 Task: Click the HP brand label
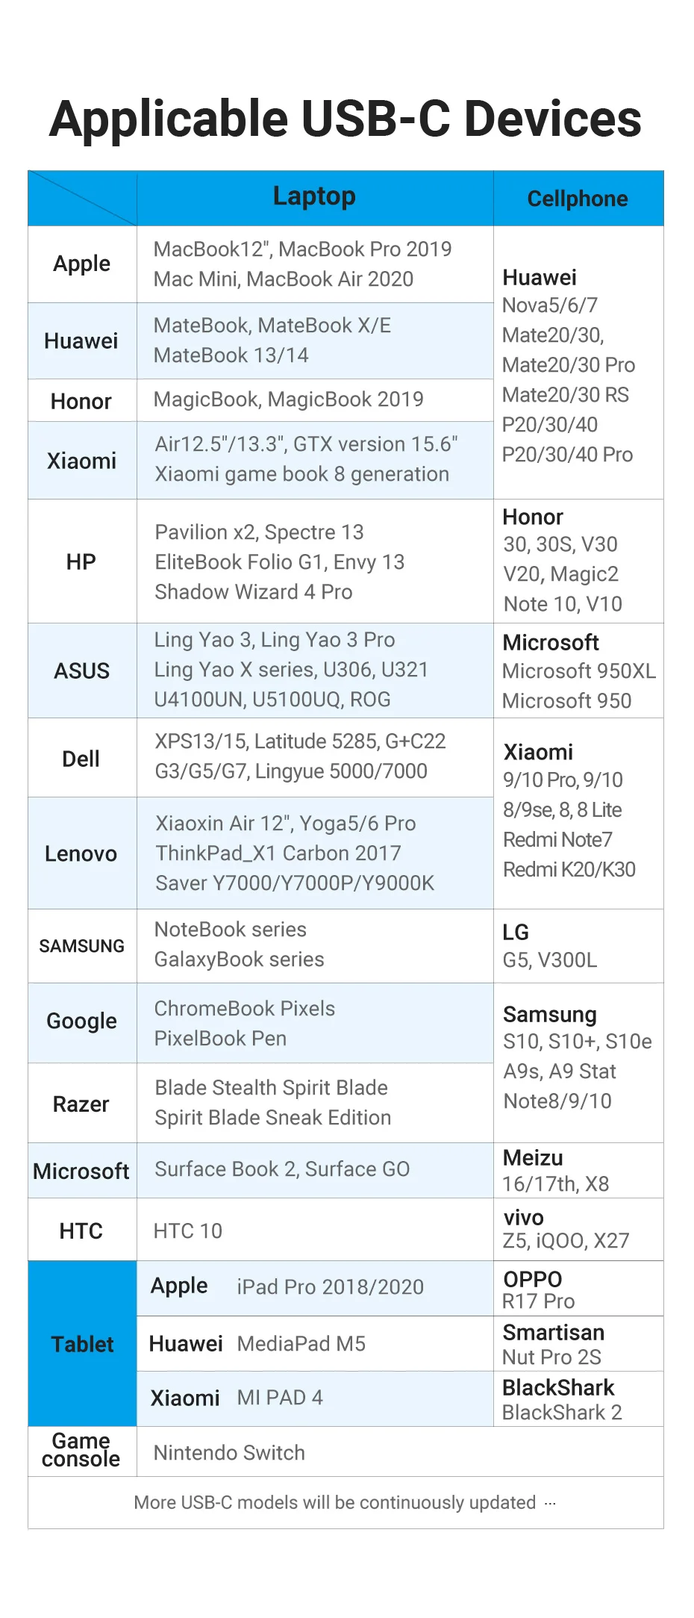[x=81, y=561]
